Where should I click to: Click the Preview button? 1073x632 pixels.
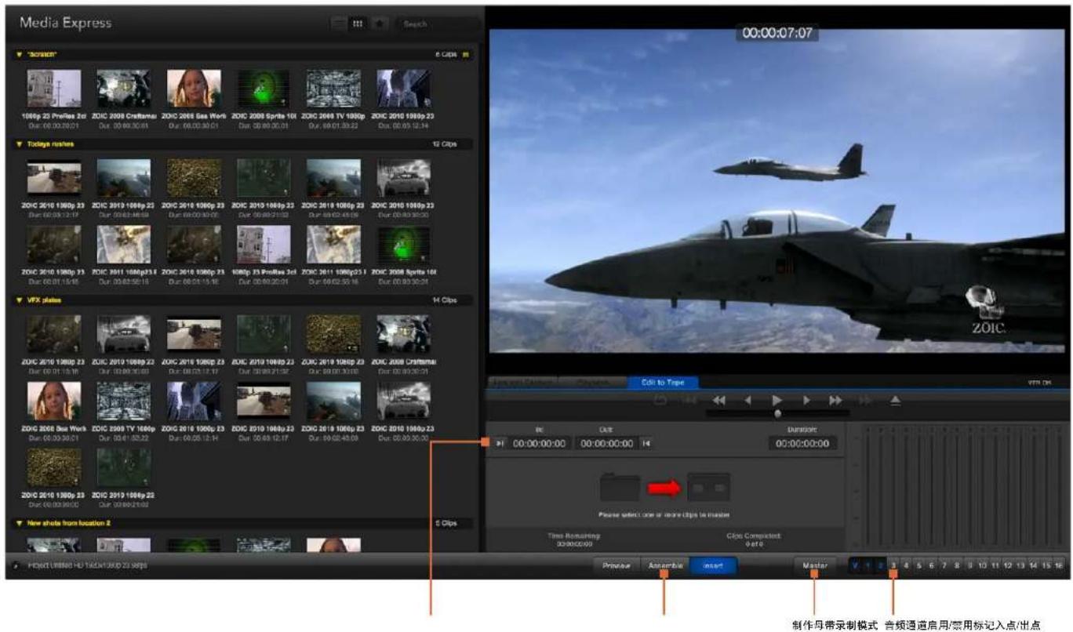pyautogui.click(x=617, y=565)
